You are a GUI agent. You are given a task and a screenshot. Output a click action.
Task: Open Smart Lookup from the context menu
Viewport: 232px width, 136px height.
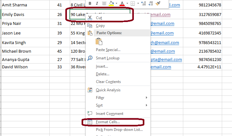pyautogui.click(x=107, y=58)
